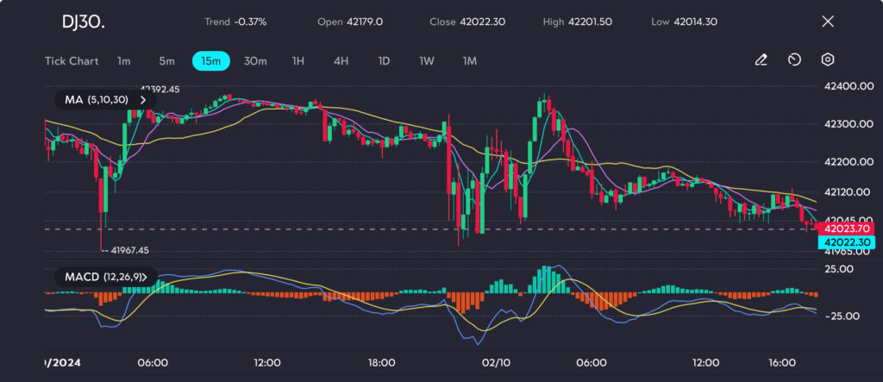Select the 1m timeframe
This screenshot has height=382, width=883.
point(124,61)
